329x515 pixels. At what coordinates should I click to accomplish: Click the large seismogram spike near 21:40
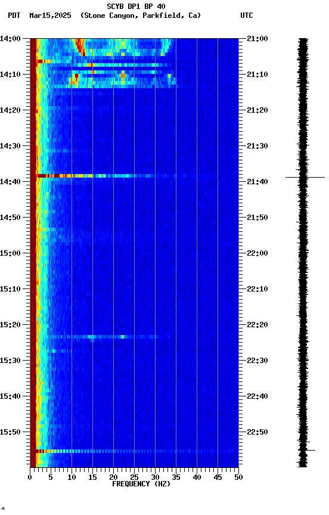tap(305, 178)
